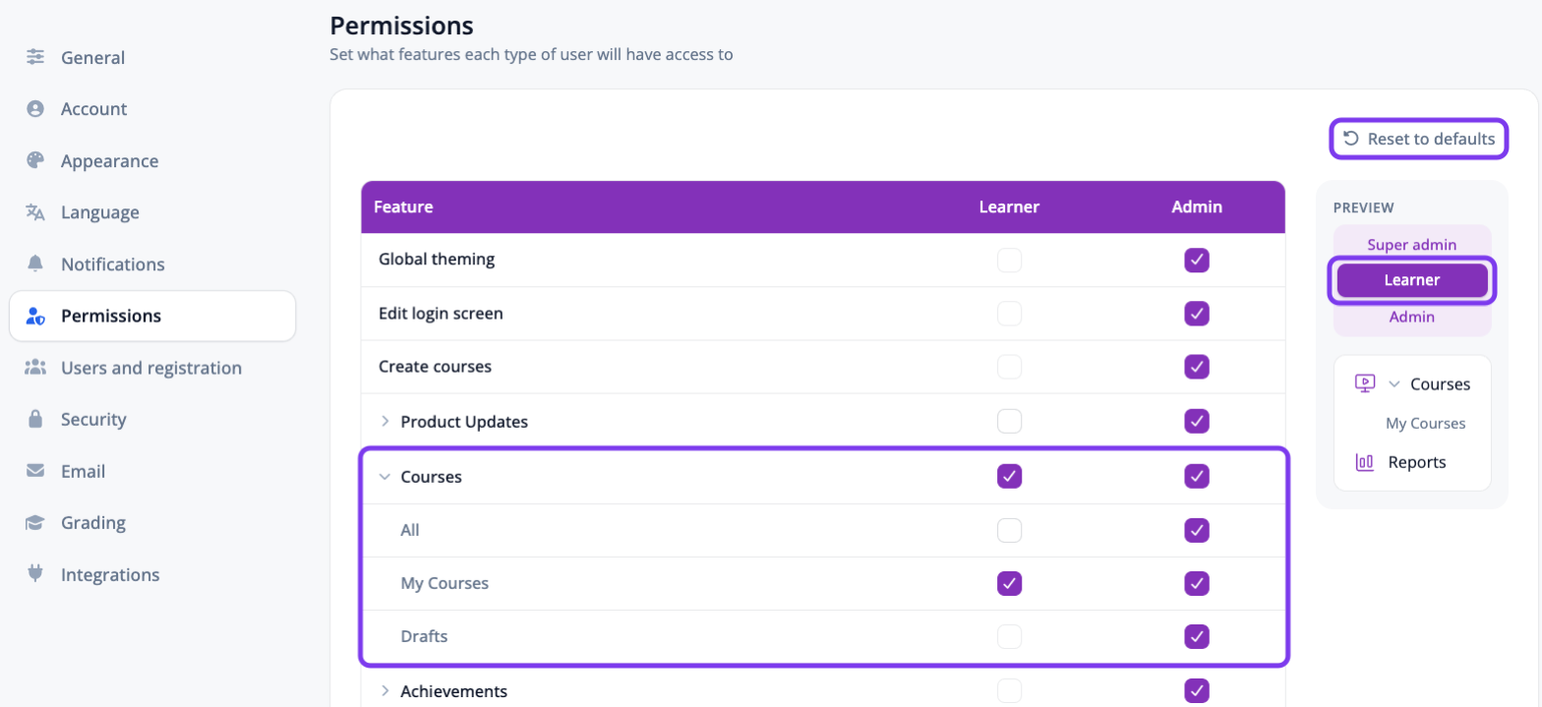
Task: Uncheck Global theming for Admin
Action: (x=1197, y=261)
